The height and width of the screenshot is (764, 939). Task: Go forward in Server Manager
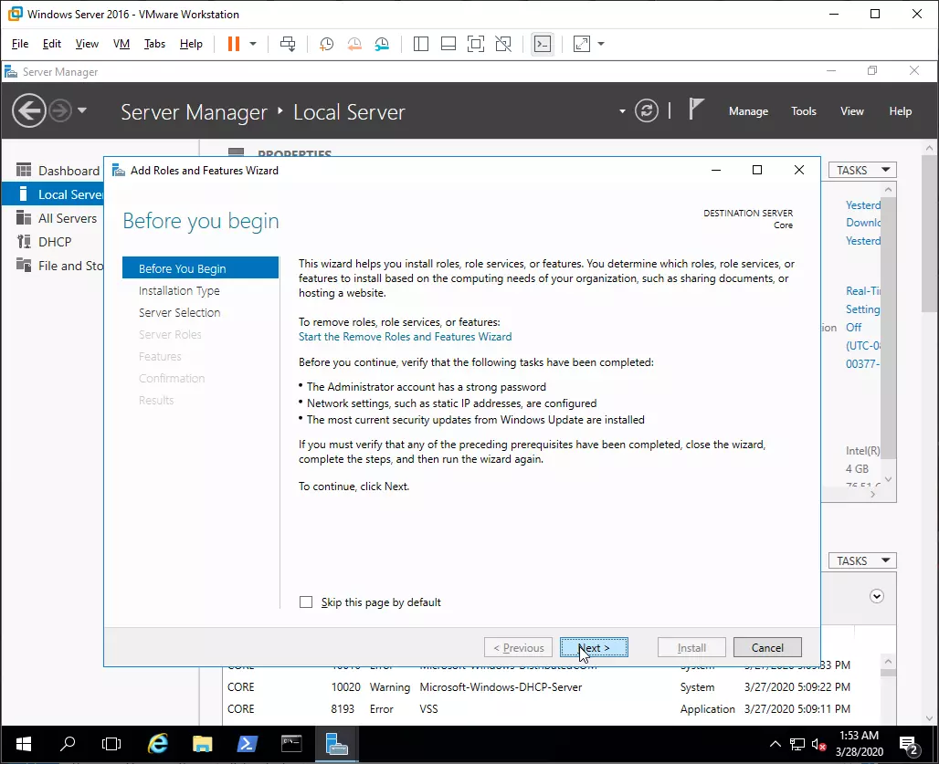[x=60, y=110]
